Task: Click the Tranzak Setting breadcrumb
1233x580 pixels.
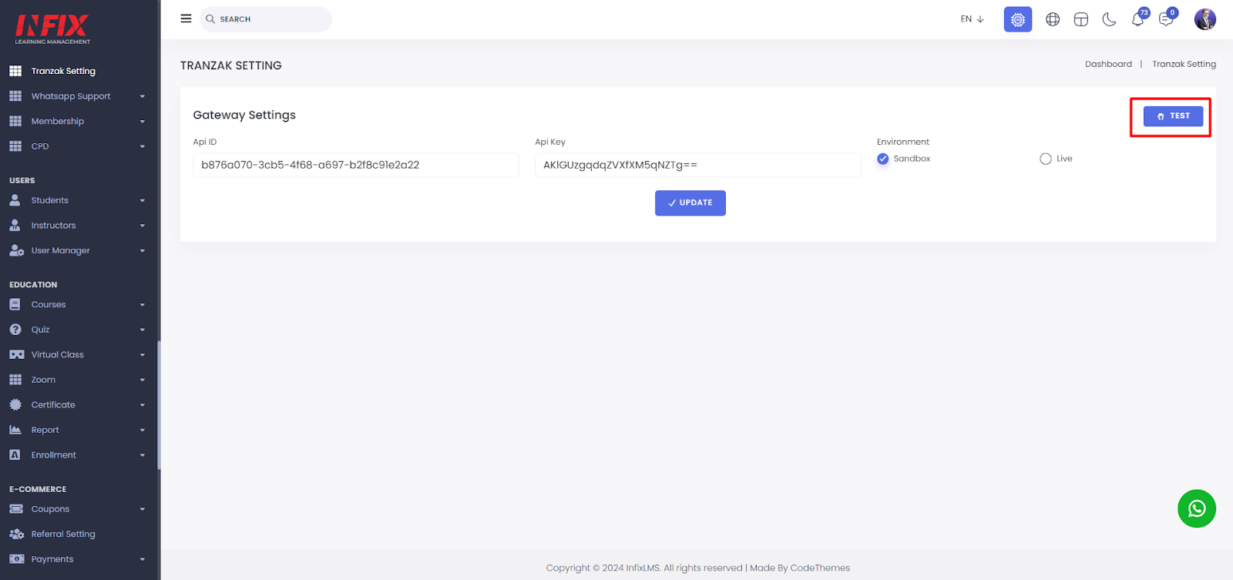Action: click(x=1184, y=64)
